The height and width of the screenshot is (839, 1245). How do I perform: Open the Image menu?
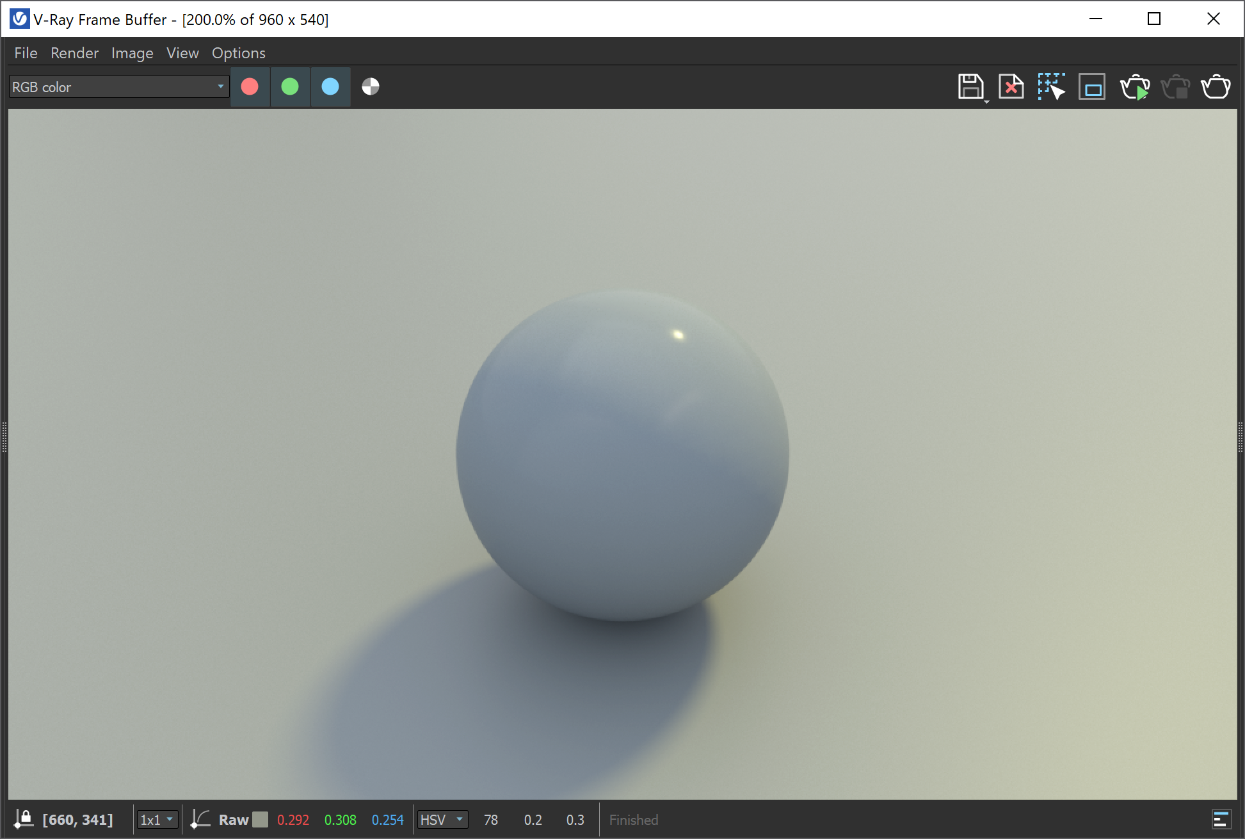click(x=132, y=53)
